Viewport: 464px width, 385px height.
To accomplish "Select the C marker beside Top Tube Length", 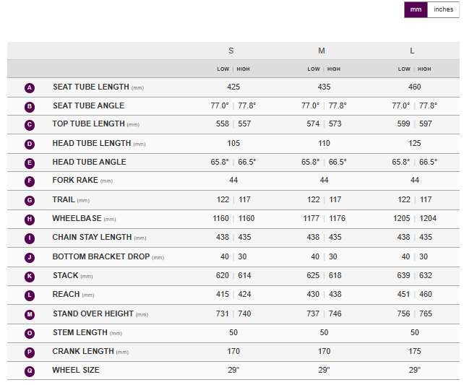I will tap(30, 125).
